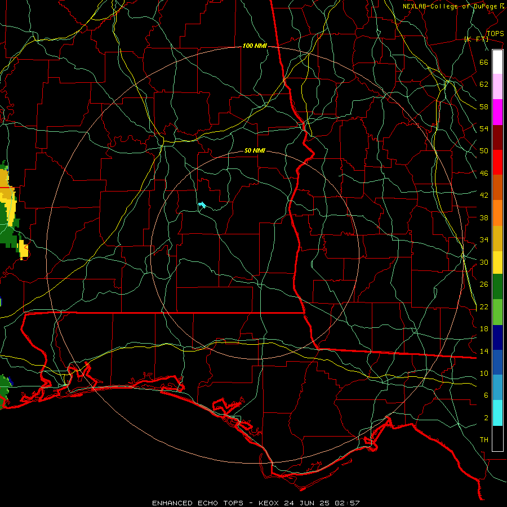Click the magenta legend swatch

[x=497, y=112]
